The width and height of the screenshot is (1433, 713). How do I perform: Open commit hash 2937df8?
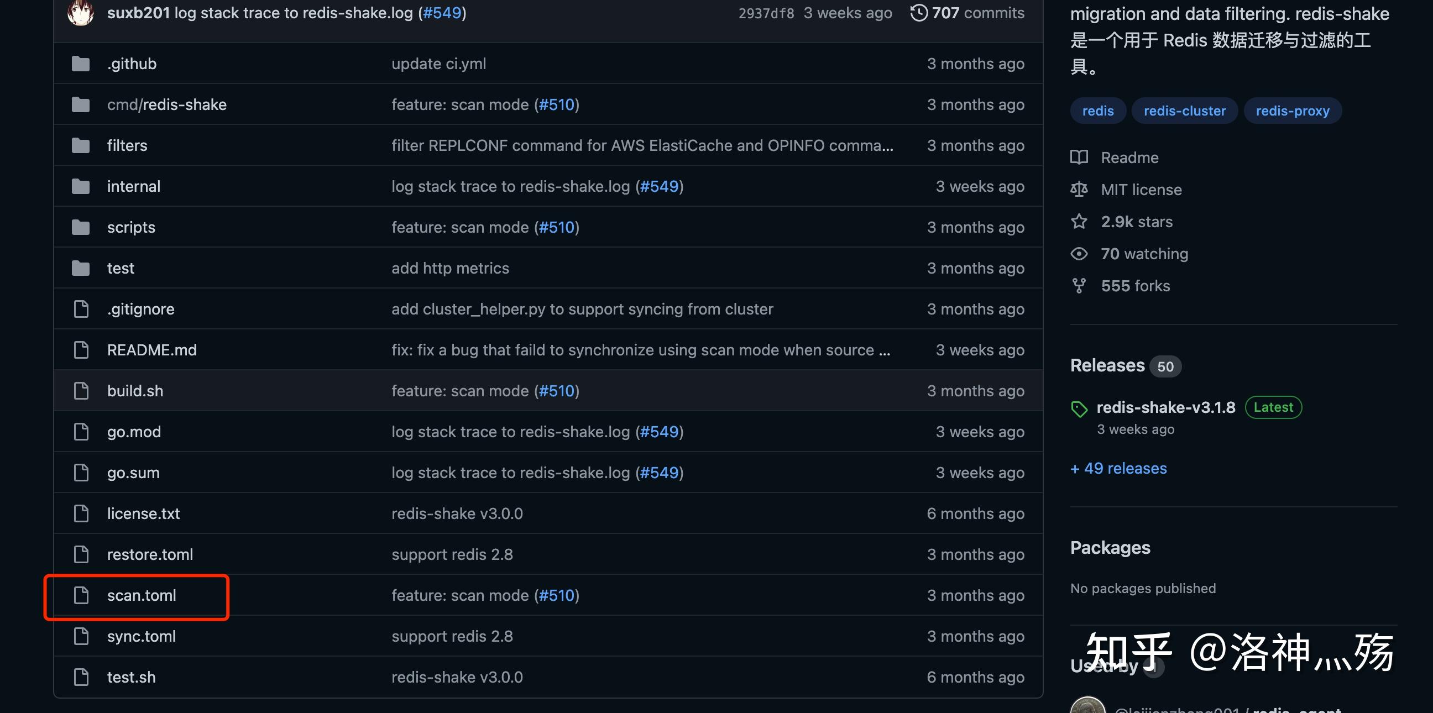coord(766,13)
